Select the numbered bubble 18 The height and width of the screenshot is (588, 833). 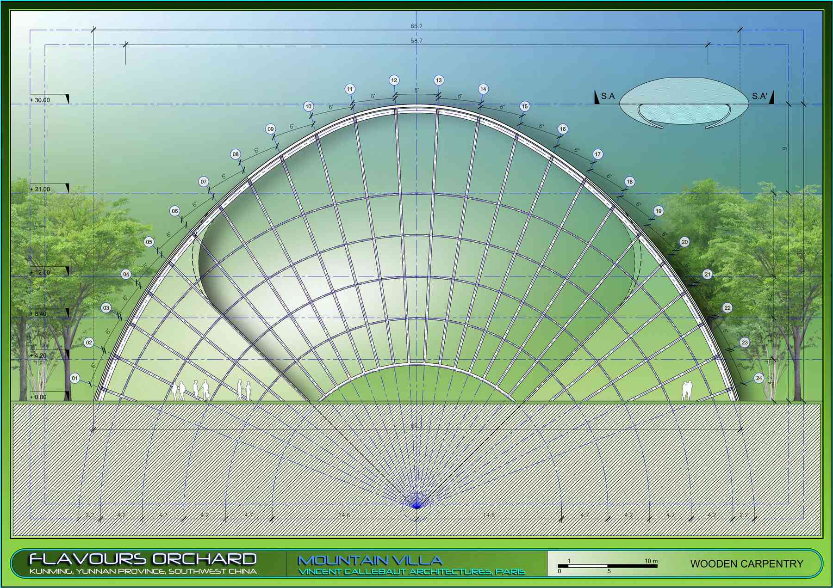tap(629, 182)
